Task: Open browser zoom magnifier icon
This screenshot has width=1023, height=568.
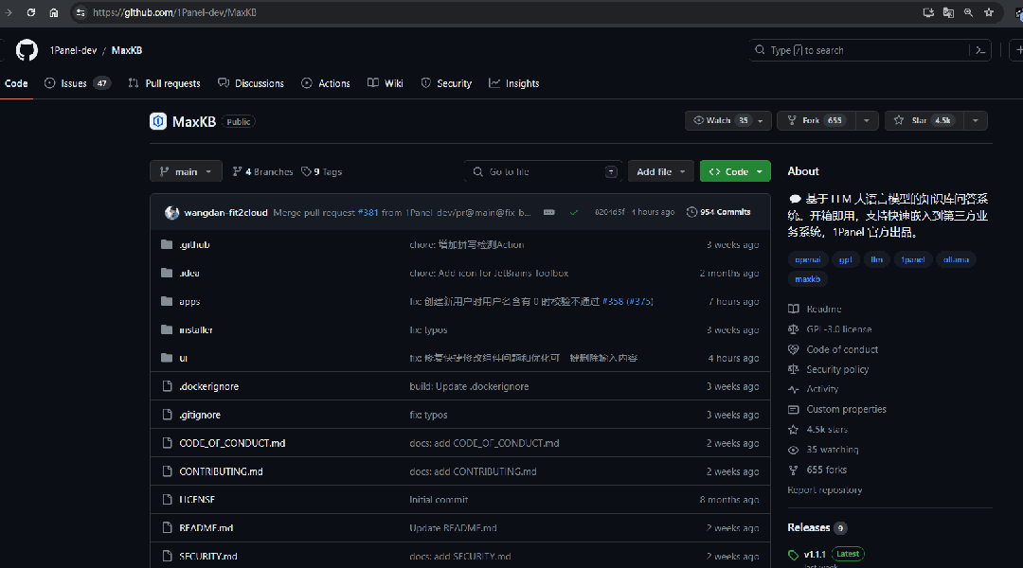Action: tap(969, 12)
